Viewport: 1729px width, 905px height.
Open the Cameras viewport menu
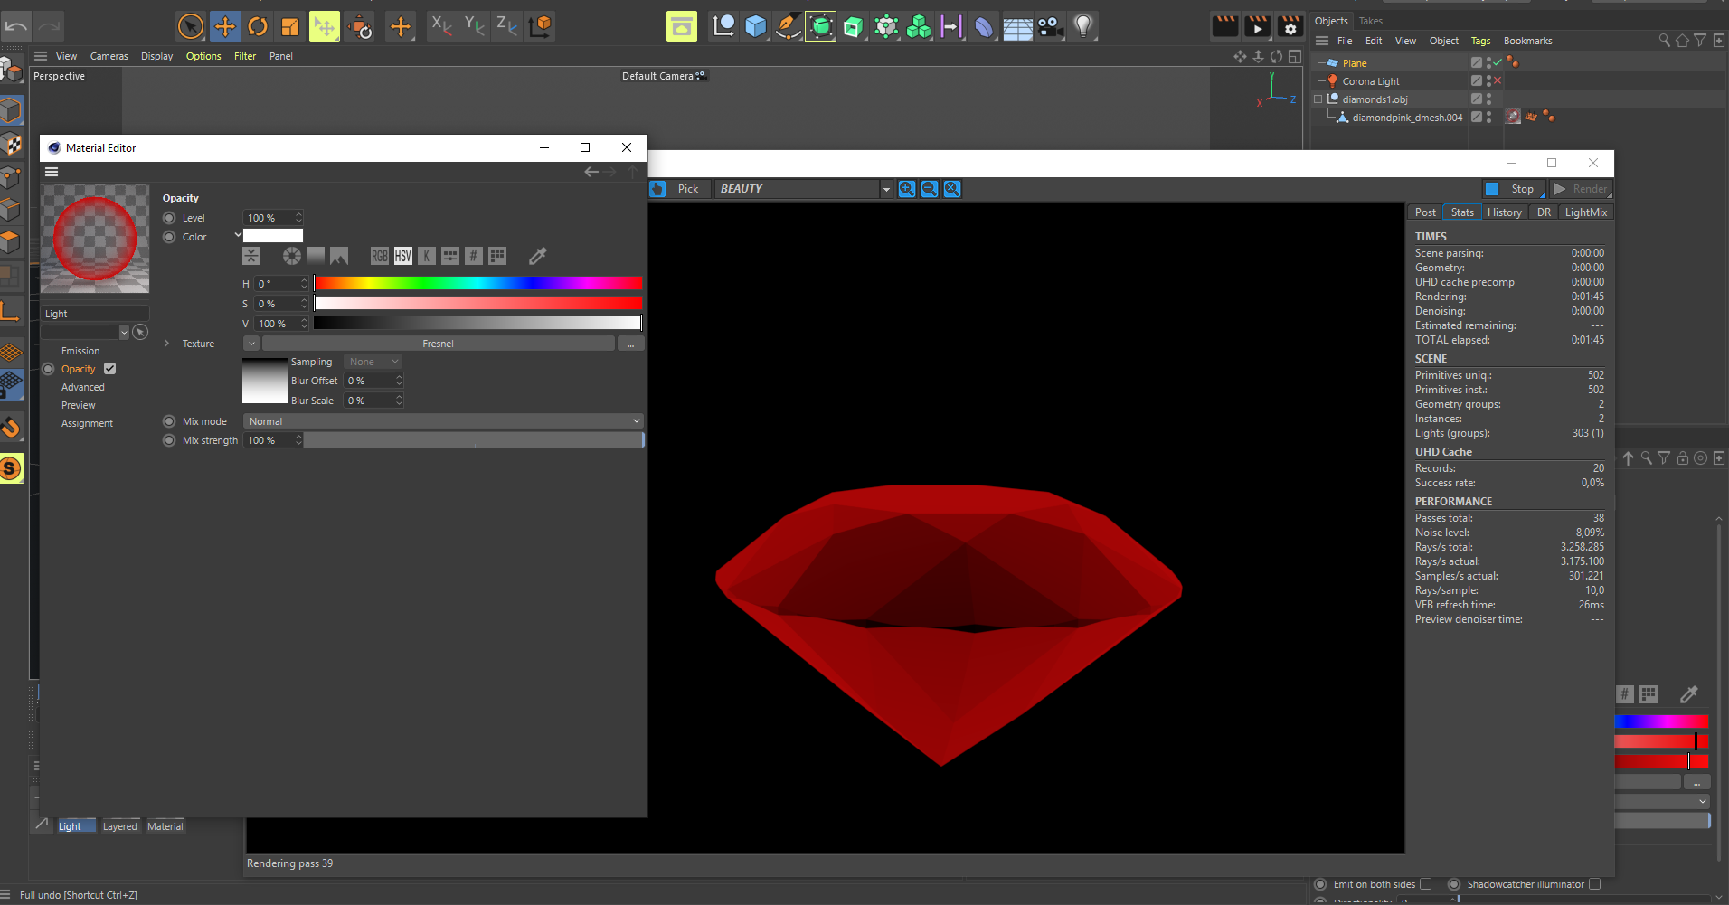pos(109,56)
